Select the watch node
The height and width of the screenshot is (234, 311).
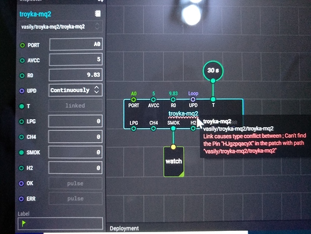(x=174, y=162)
